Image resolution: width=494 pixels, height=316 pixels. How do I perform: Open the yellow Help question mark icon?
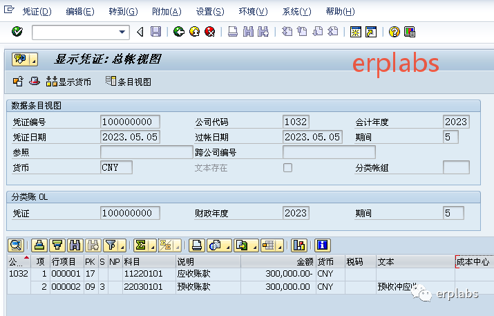click(394, 32)
